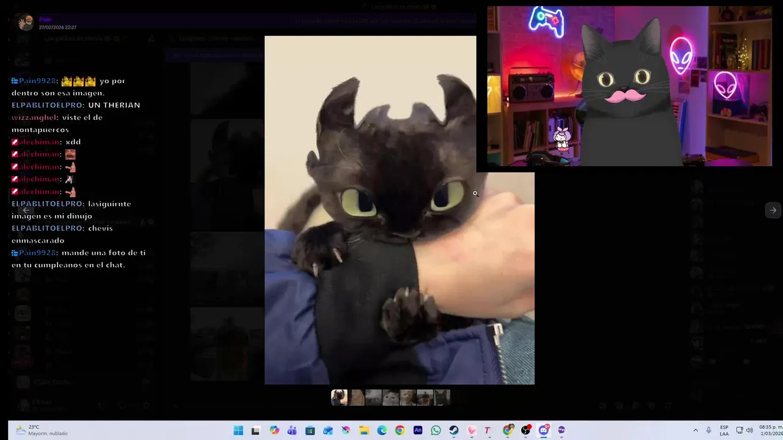Open the pink feather app in taskbar
This screenshot has width=783, height=440.
coord(472,431)
